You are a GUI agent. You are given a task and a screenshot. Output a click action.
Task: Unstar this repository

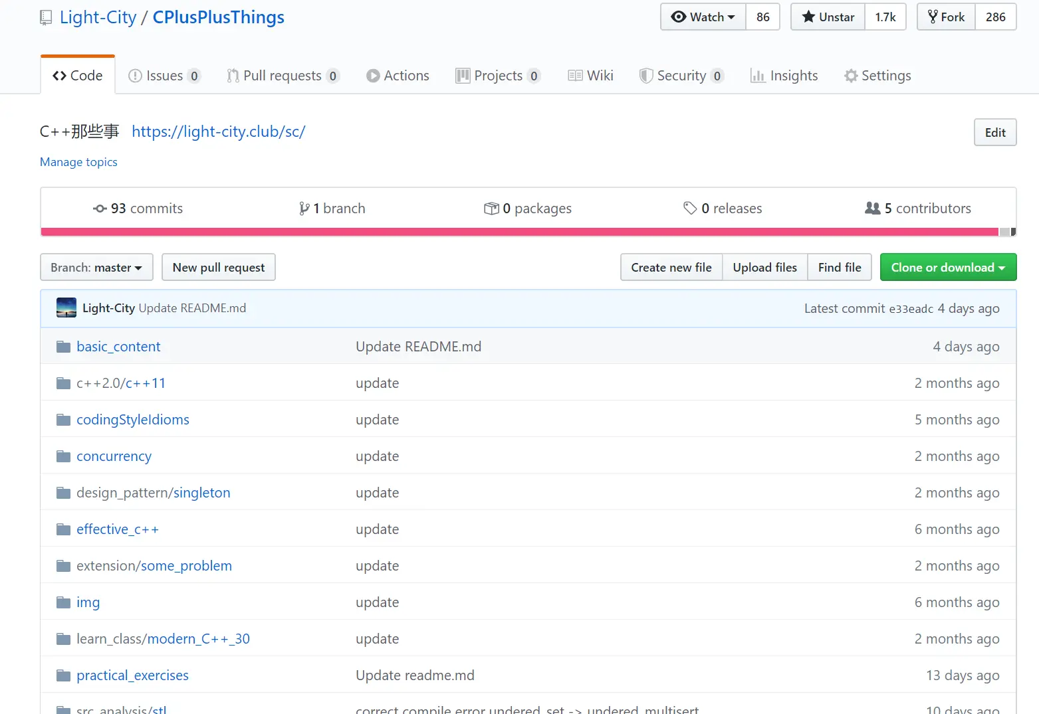pyautogui.click(x=828, y=17)
